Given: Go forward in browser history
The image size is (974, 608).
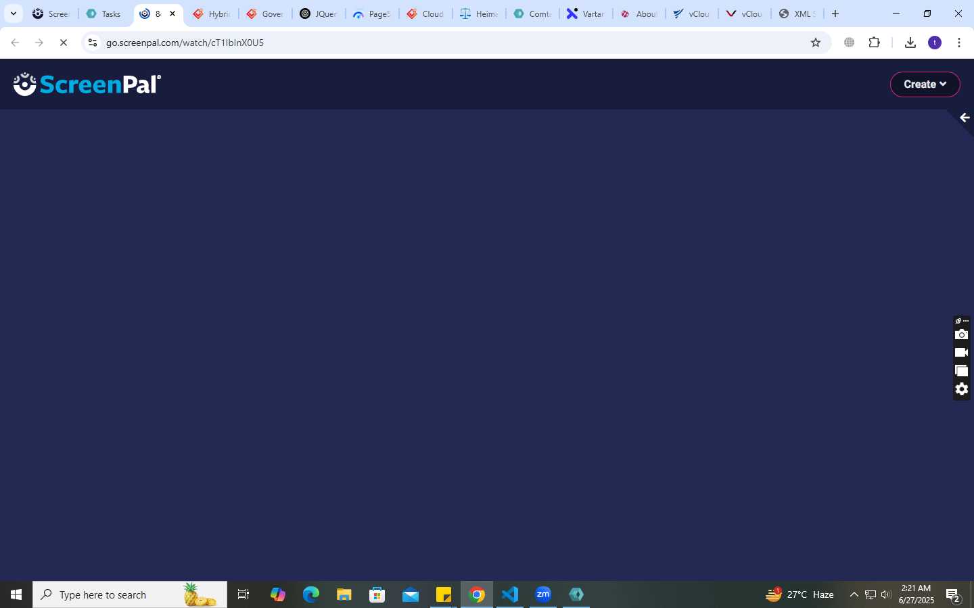Looking at the screenshot, I should pyautogui.click(x=39, y=43).
